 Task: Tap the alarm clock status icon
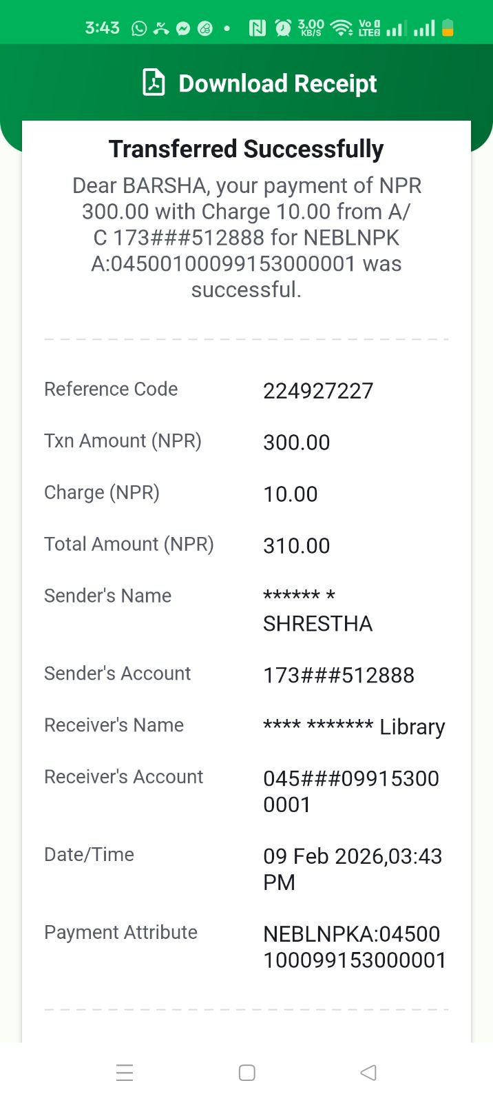pos(282,28)
